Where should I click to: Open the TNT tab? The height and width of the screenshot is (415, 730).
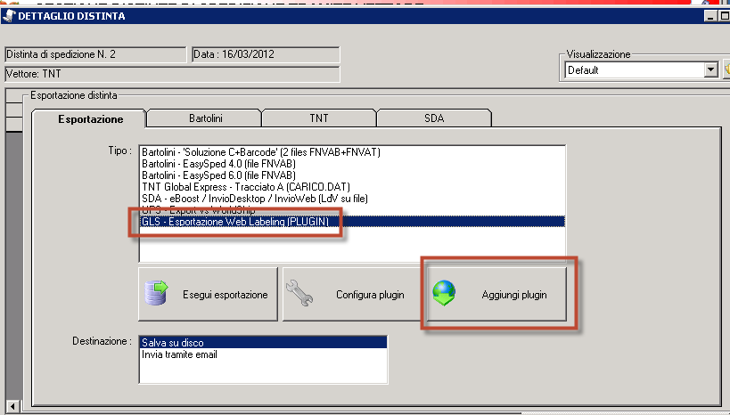coord(319,118)
